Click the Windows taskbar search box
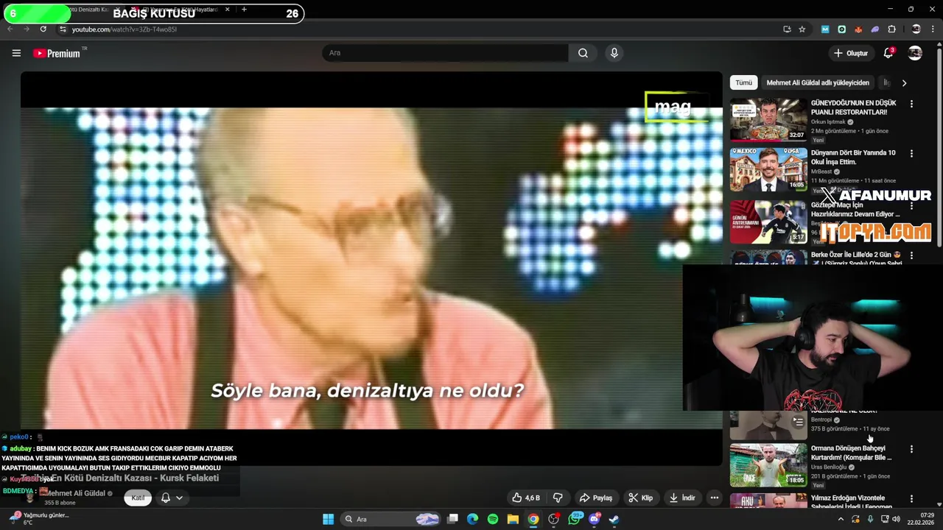The width and height of the screenshot is (943, 530). tap(392, 519)
